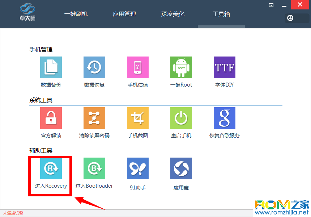Go to the 深度美化 tab
311x217 pixels.
(x=173, y=14)
